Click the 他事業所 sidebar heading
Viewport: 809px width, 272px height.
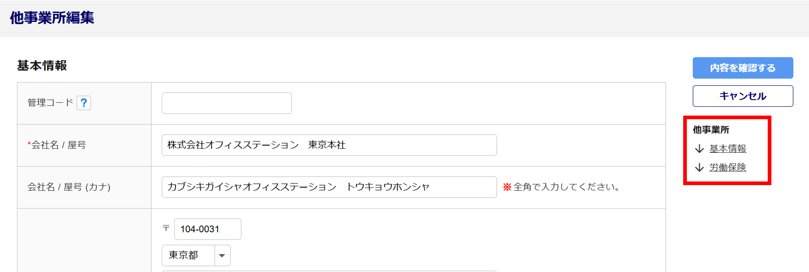711,130
